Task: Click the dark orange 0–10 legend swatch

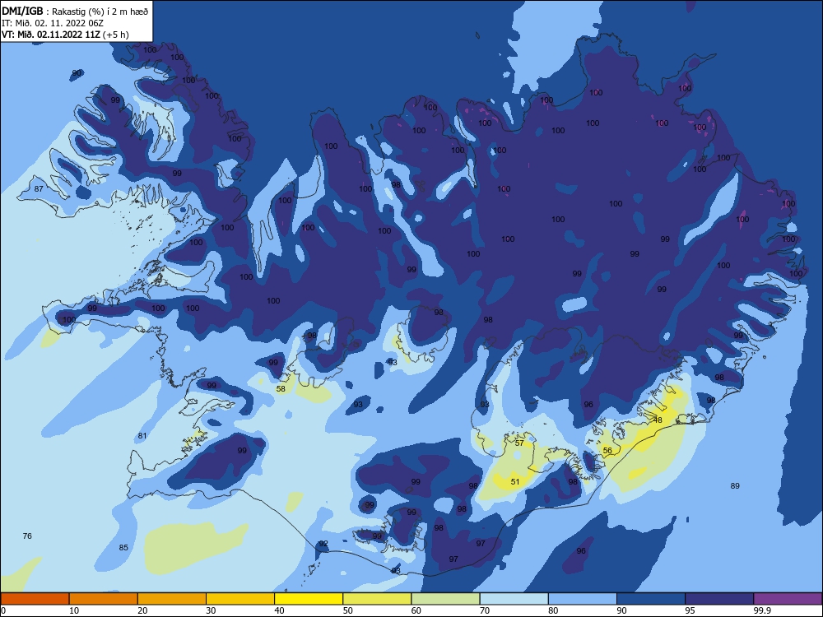Action: pos(35,599)
